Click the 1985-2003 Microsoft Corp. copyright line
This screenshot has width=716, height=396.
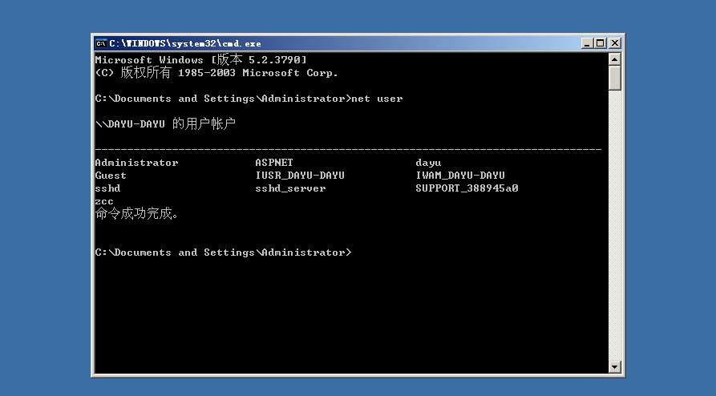coord(216,73)
